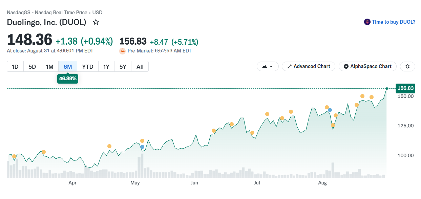Click the At close August 31 timestamp
Screen dimensions: 421x199
click(x=50, y=51)
